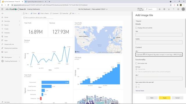186x104 pixels.
Task: Open the notifications bell icon
Action: 160,9
